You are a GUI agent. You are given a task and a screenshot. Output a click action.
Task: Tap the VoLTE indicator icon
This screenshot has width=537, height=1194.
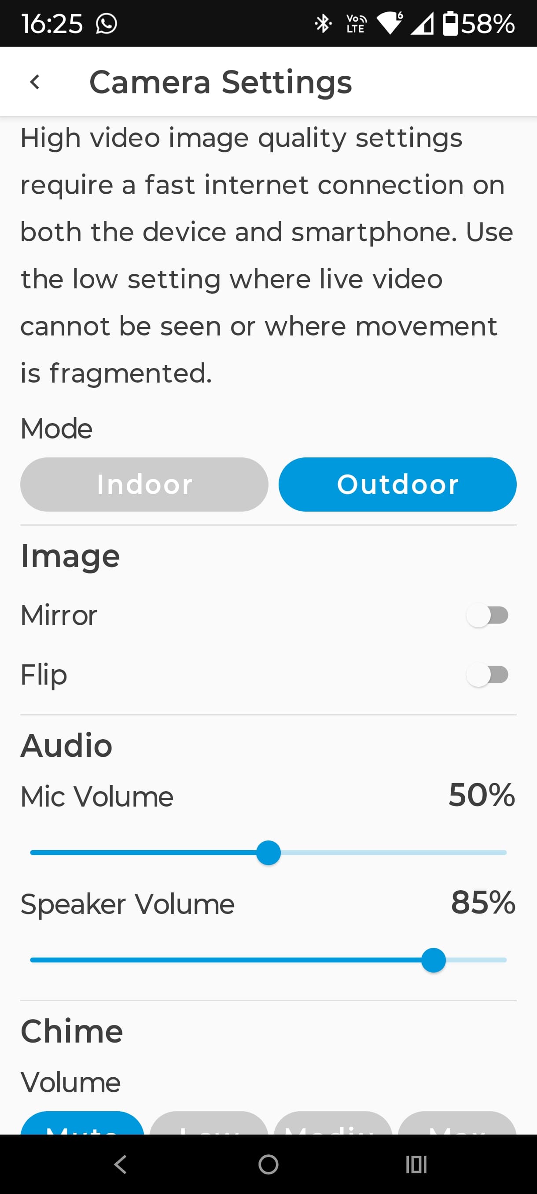[x=356, y=24]
